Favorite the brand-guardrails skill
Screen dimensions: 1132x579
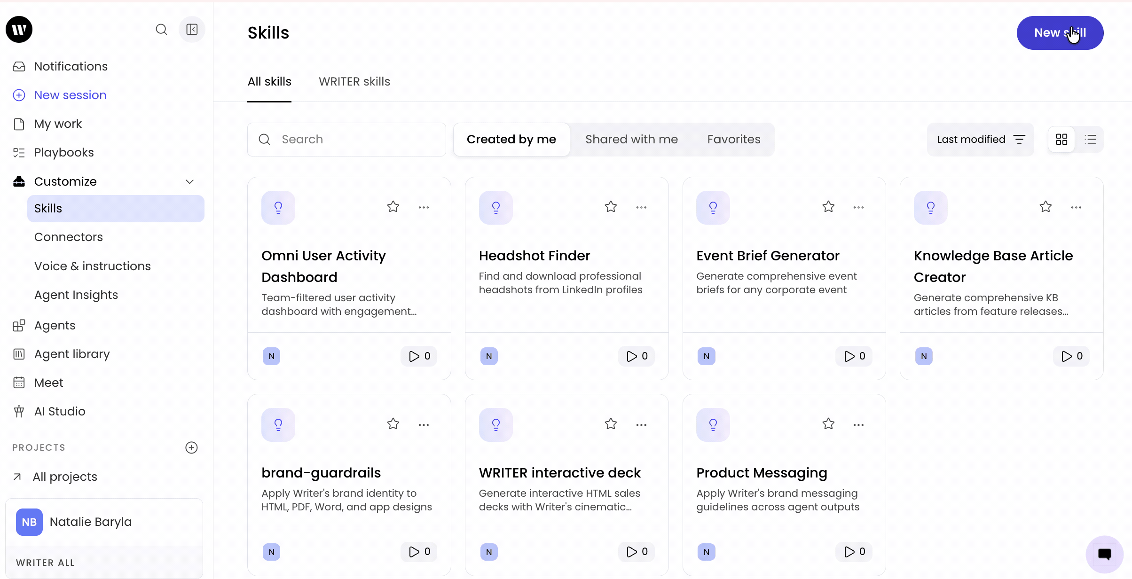tap(393, 424)
